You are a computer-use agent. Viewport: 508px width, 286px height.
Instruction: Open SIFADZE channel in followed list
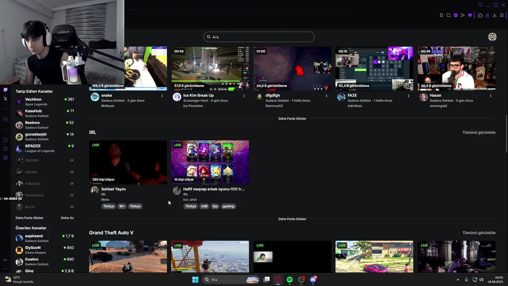pyautogui.click(x=44, y=148)
